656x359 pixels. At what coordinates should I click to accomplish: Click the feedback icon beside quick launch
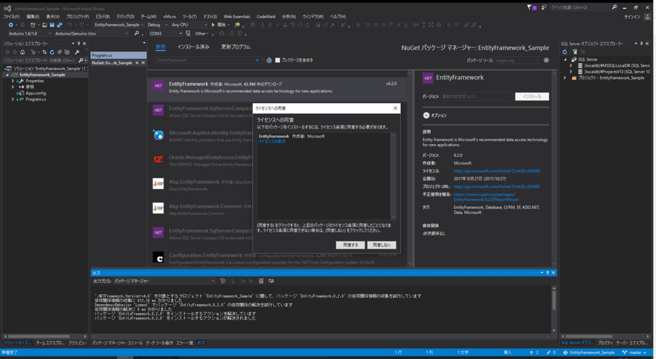click(x=544, y=8)
